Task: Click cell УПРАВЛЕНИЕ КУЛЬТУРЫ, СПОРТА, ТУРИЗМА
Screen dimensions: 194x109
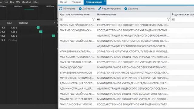Action: click(x=133, y=51)
